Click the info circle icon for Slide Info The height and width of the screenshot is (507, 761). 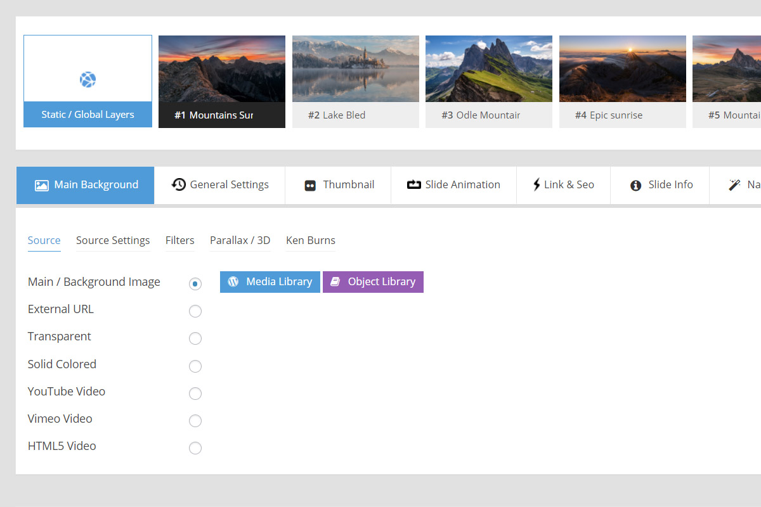click(635, 186)
